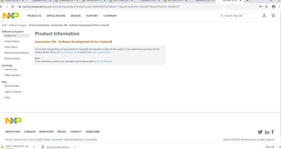281x149 pixels.
Task: Click the NXP logo in the header
Action: (11, 16)
